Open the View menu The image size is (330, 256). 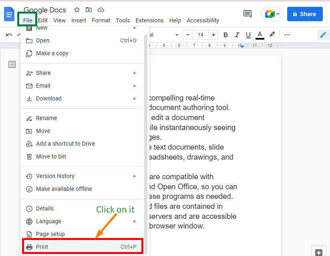coord(60,20)
